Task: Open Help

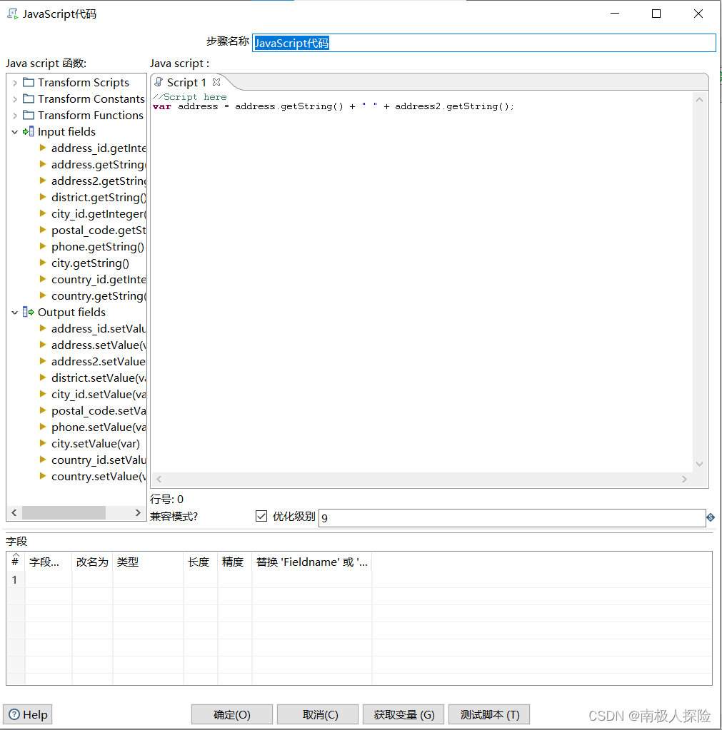Action: click(28, 714)
